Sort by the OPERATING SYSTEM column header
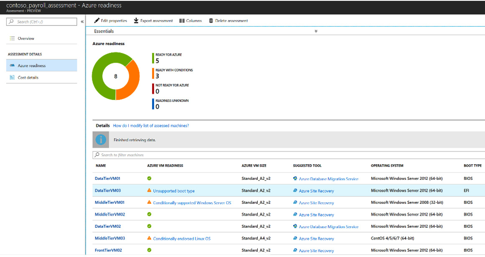485x257 pixels. pyautogui.click(x=387, y=165)
